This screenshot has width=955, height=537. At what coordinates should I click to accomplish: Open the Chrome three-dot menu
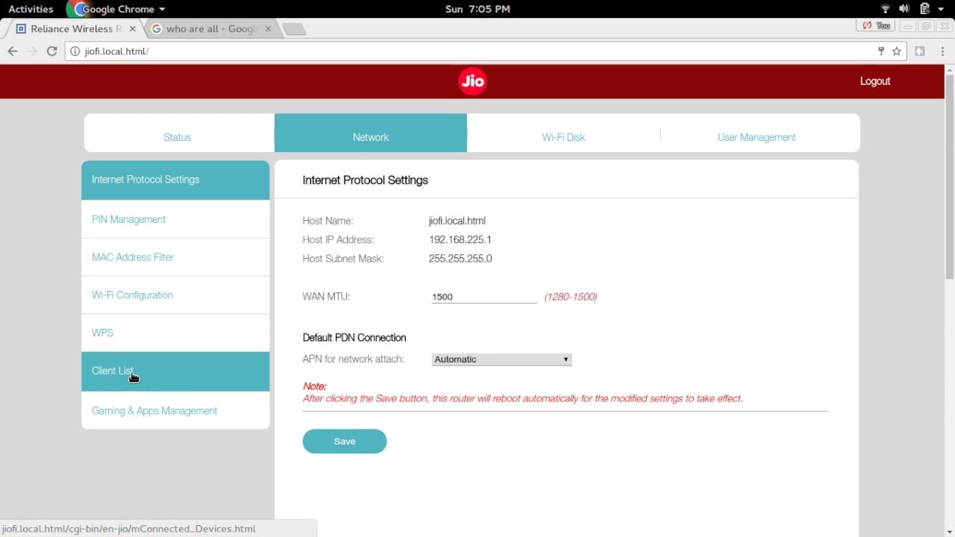(940, 51)
